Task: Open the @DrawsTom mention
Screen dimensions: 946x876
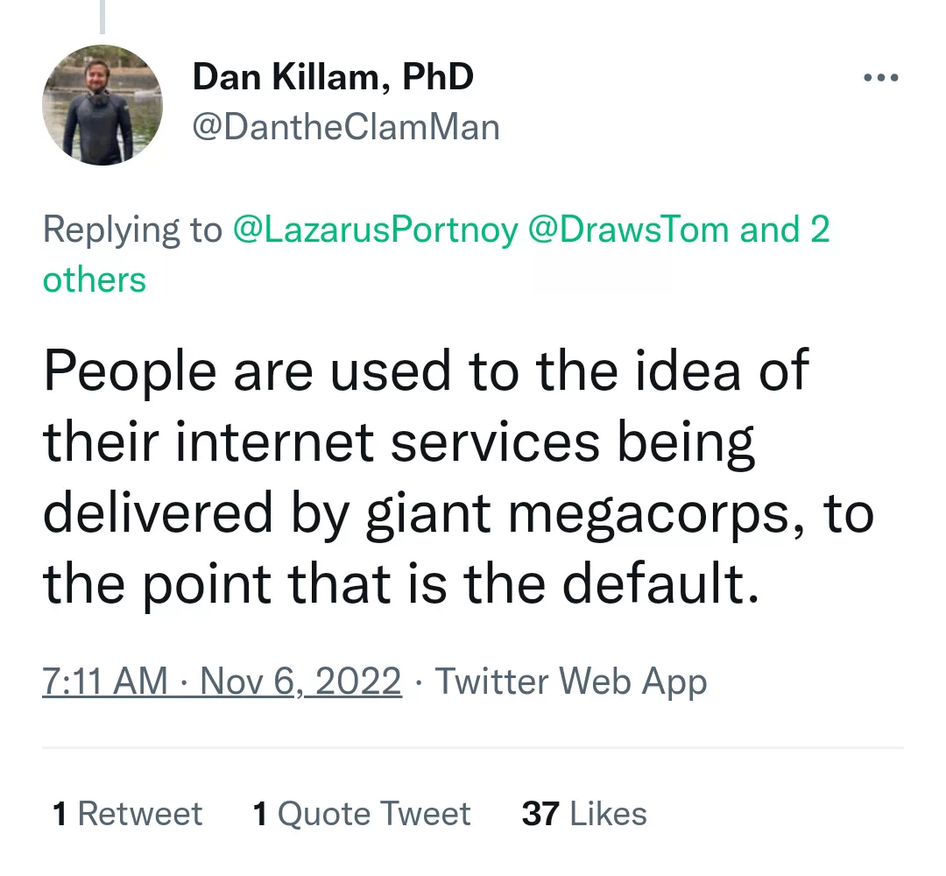Action: tap(629, 230)
